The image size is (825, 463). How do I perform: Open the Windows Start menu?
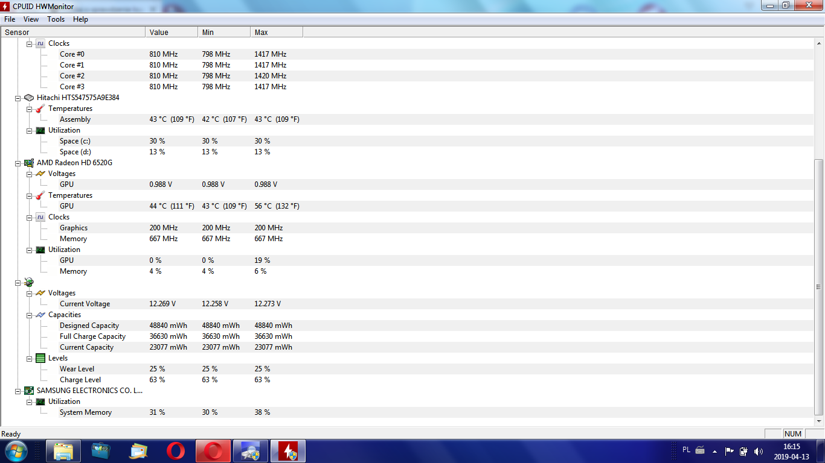pyautogui.click(x=16, y=451)
